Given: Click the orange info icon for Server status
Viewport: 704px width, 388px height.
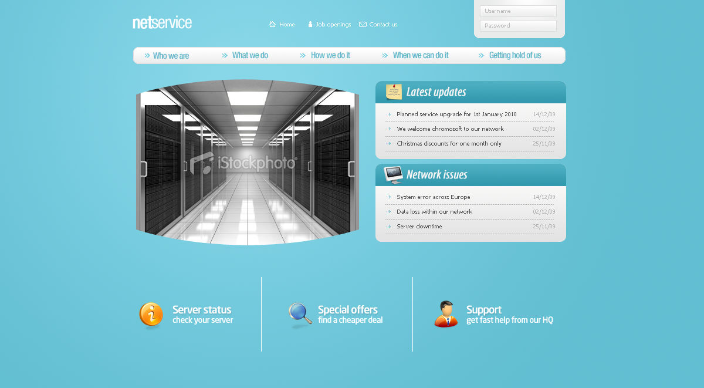Looking at the screenshot, I should pos(151,315).
